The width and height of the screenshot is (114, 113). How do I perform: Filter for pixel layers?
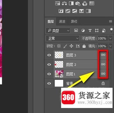point(76,31)
